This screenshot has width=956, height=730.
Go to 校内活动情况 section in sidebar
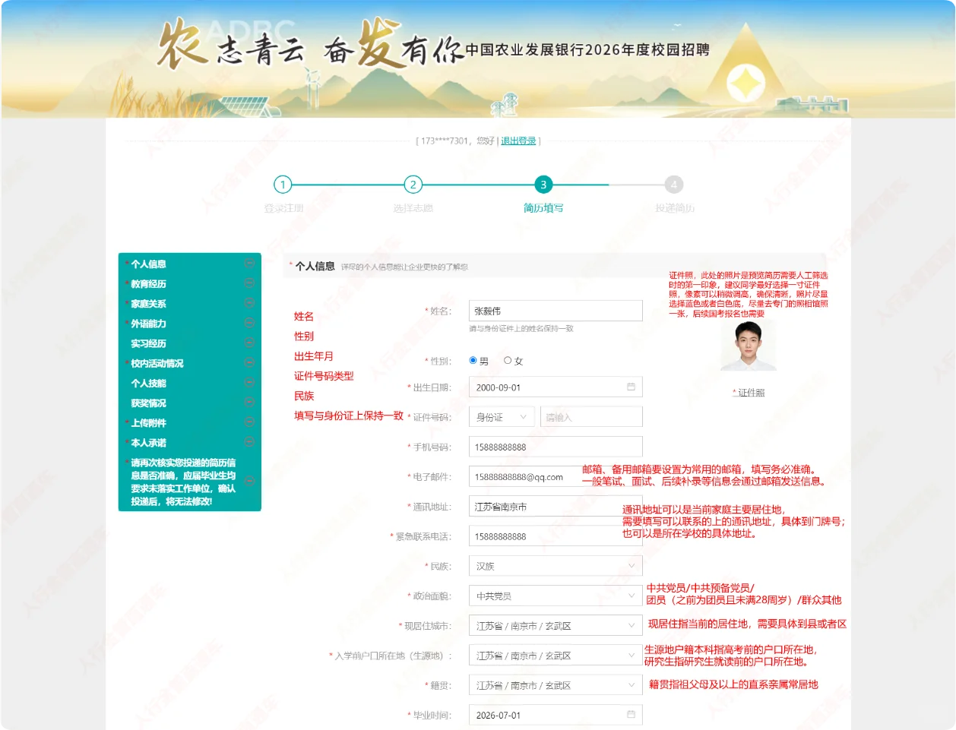tap(157, 363)
